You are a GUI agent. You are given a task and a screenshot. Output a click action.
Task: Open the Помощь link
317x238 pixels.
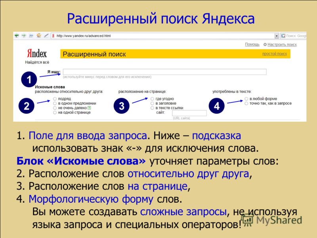[252, 44]
